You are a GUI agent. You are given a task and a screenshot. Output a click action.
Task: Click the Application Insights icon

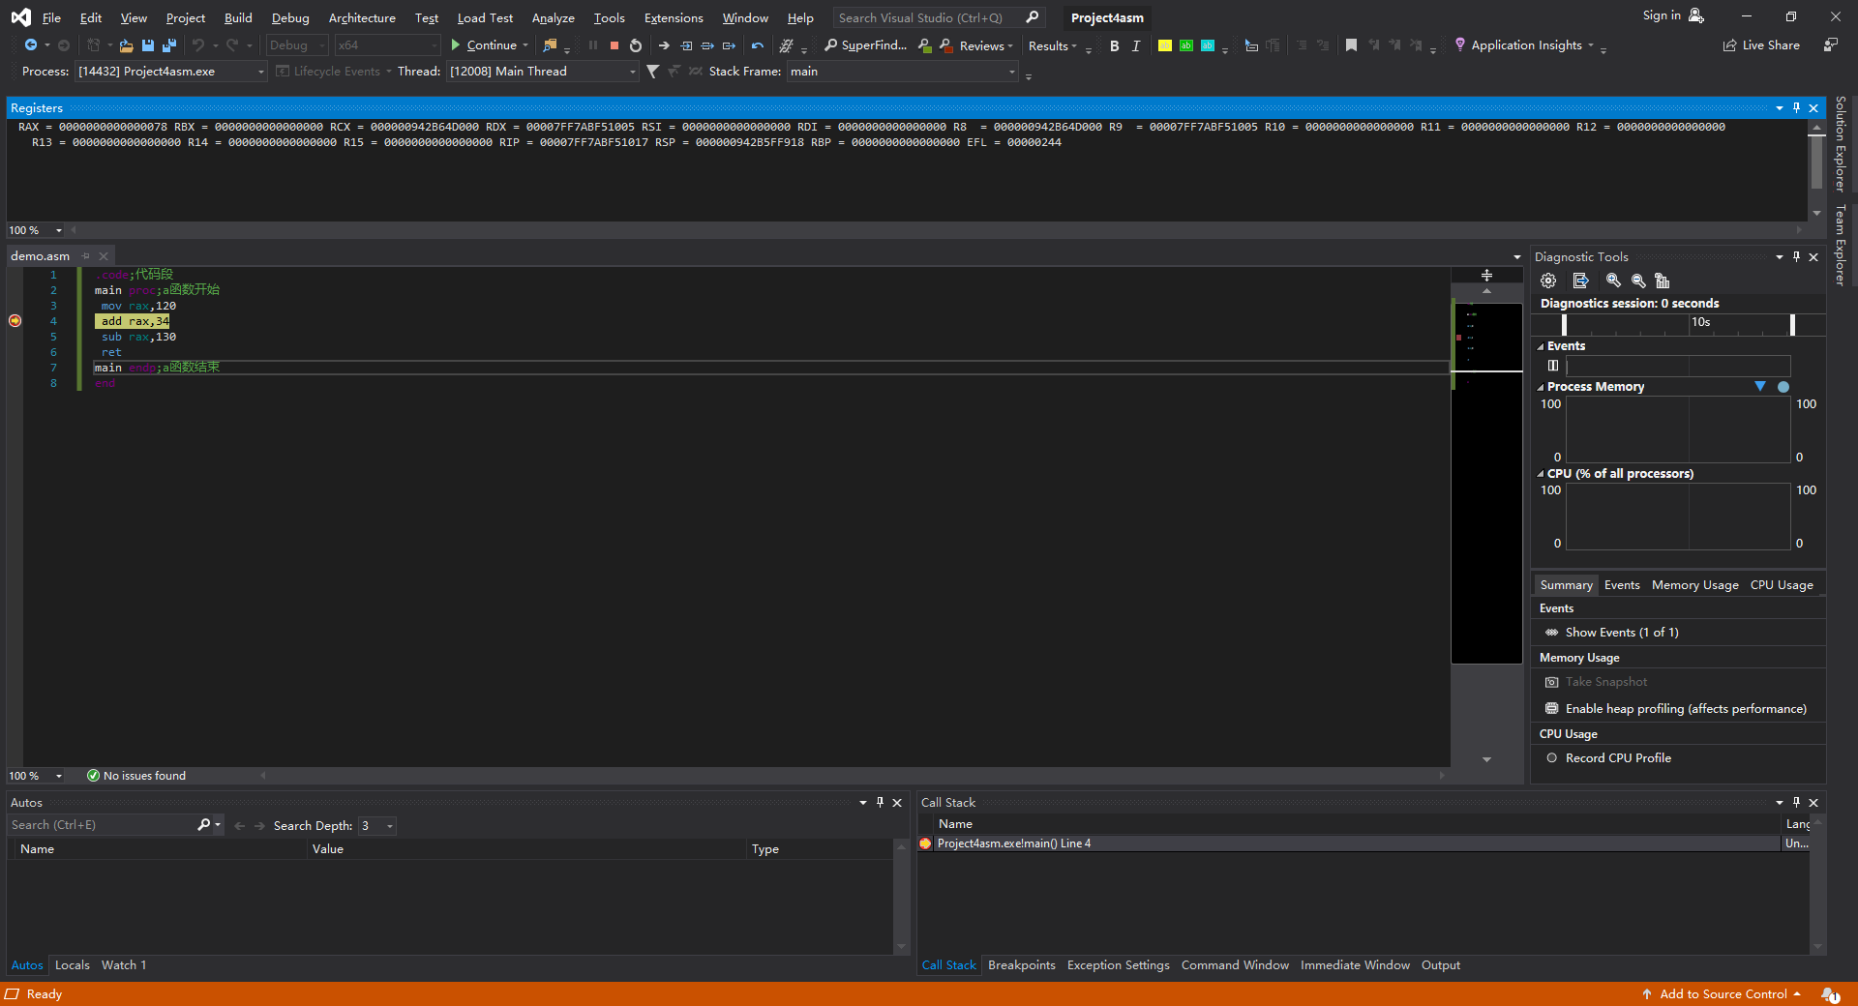pyautogui.click(x=1457, y=45)
